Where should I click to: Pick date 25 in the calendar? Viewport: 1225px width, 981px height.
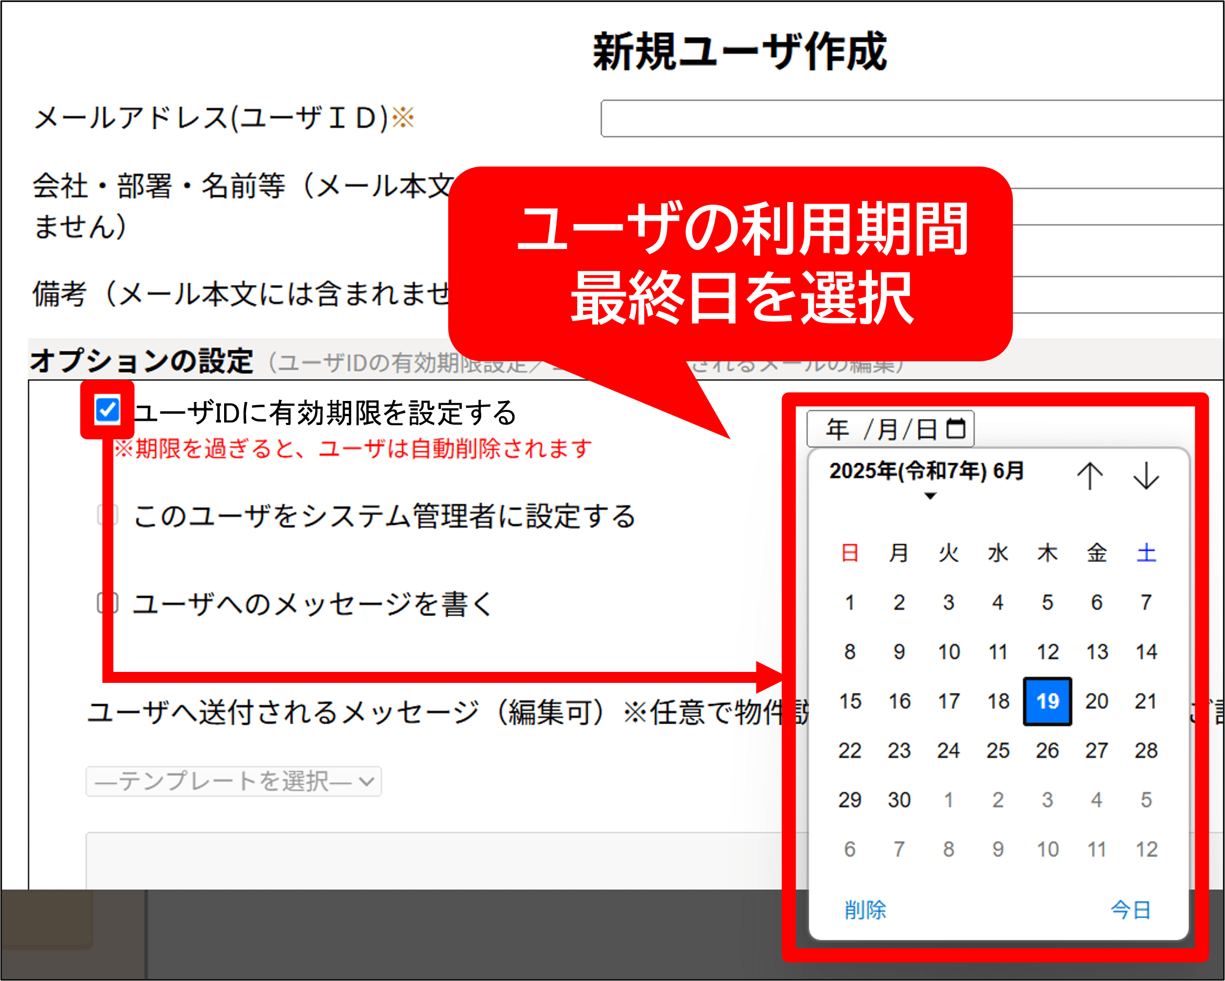998,751
